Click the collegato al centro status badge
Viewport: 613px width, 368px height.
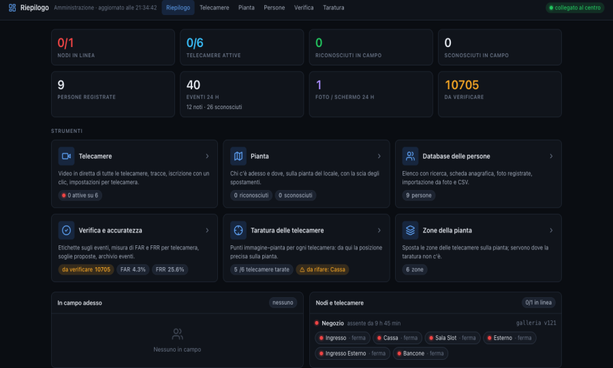575,7
